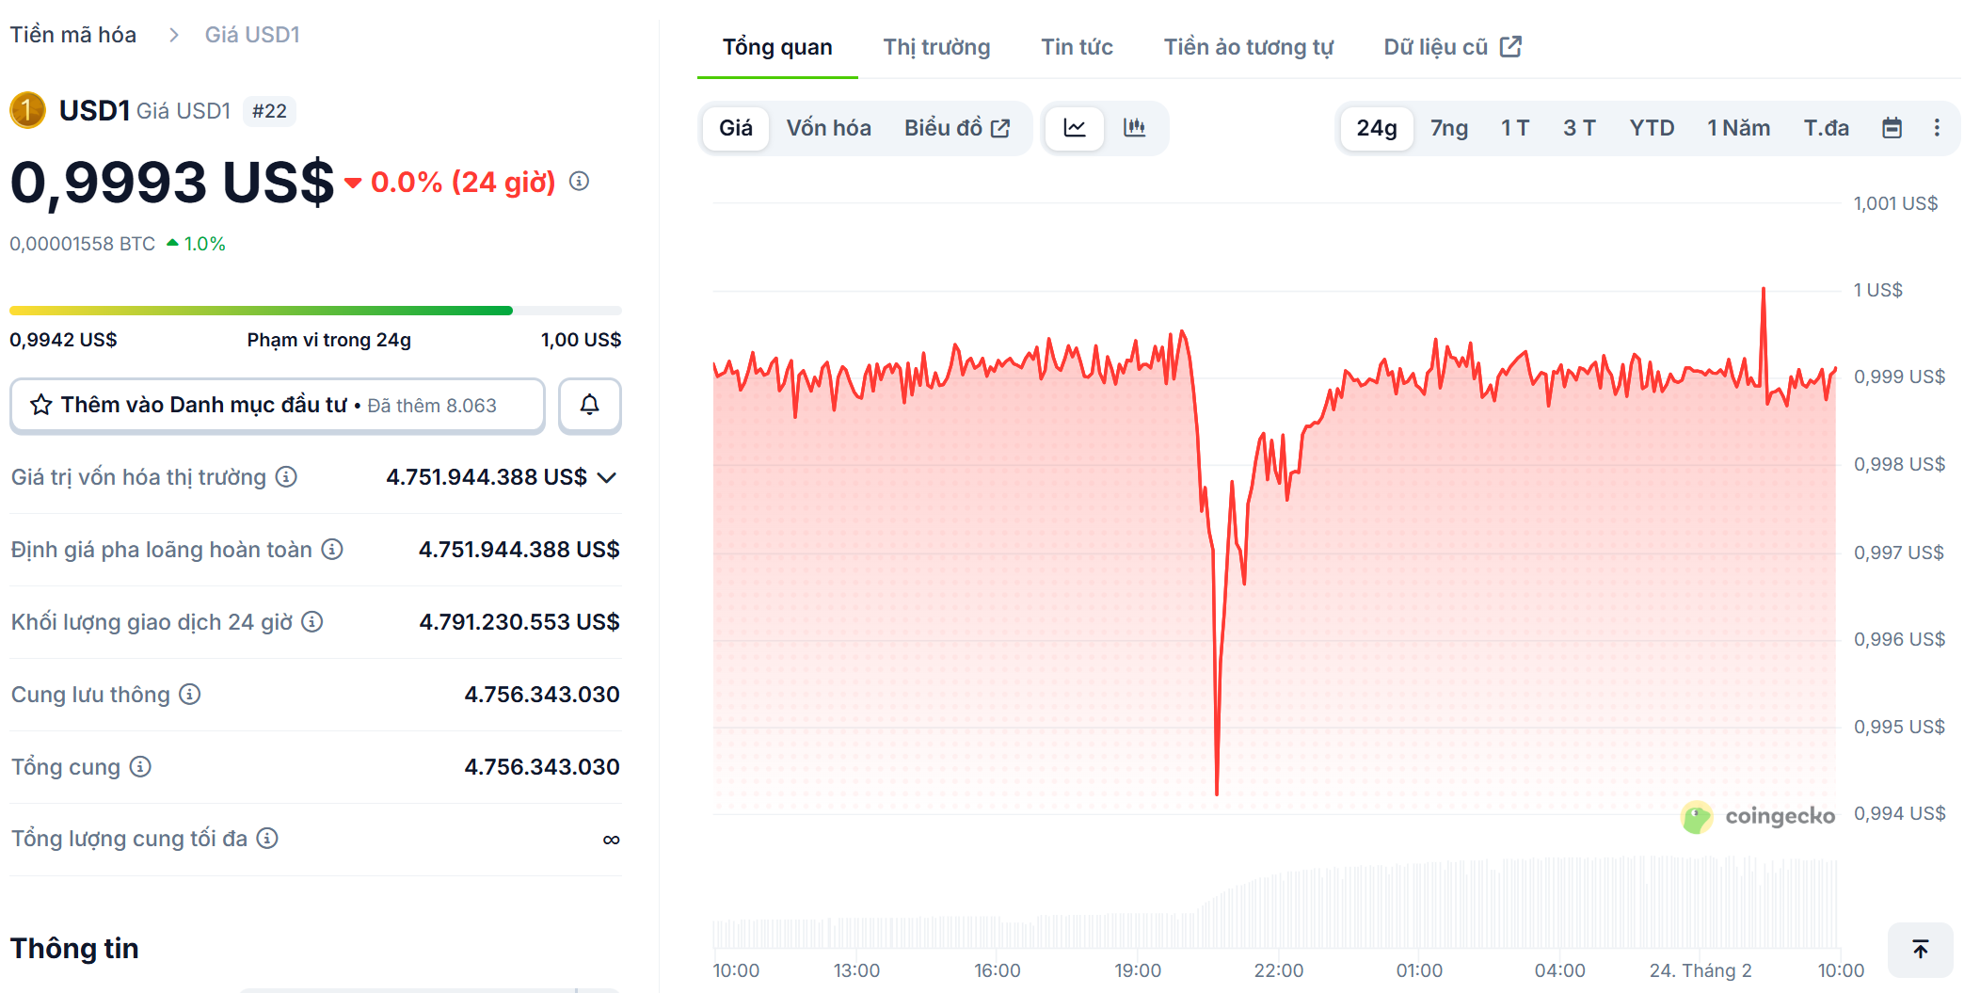Select the candlestick chart icon
1980x993 pixels.
point(1135,128)
